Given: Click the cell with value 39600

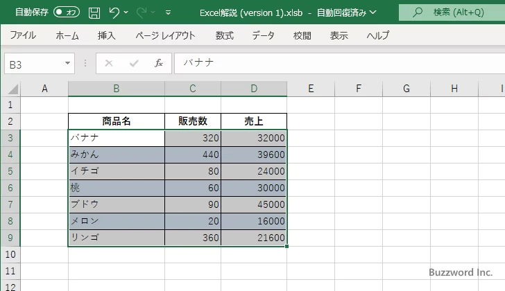Looking at the screenshot, I should [254, 155].
